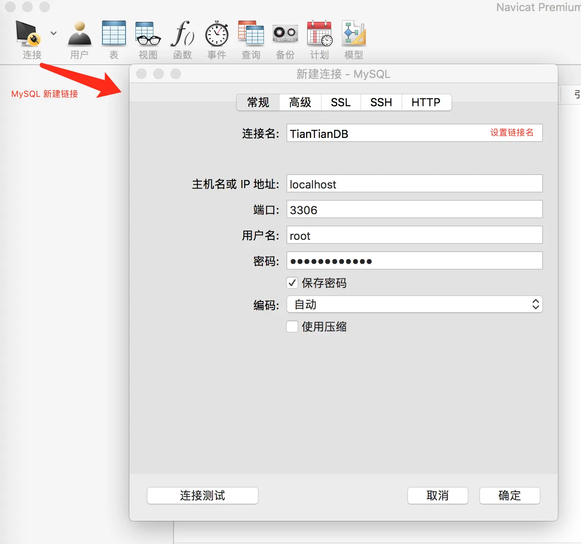581x544 pixels.
Task: Click the 连接测试 test connection button
Action: (203, 496)
